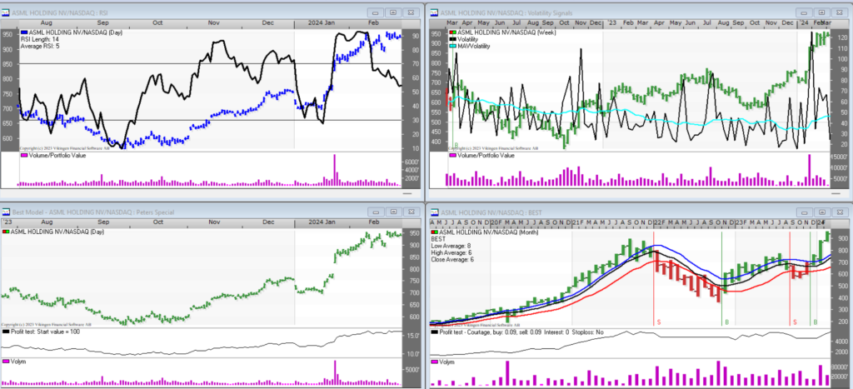Viewport: 853px width, 389px height.
Task: Click green B marker in Volatility Signals chart
Action: [456, 145]
